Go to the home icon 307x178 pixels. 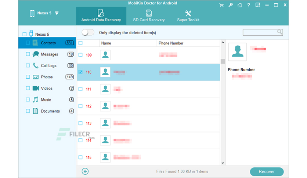tap(240, 5)
